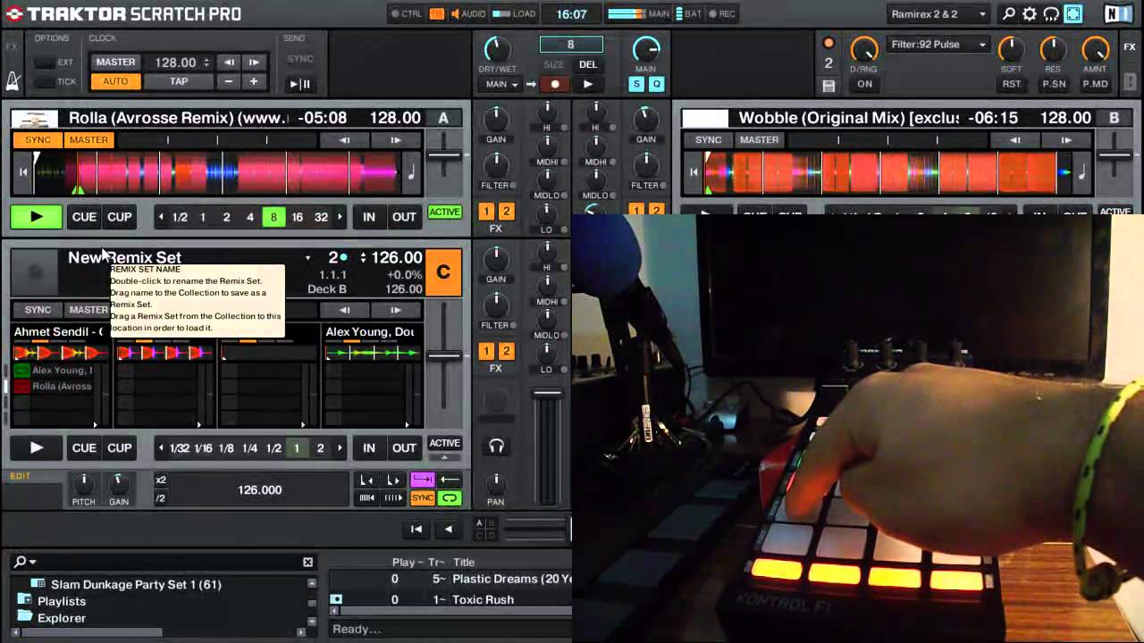Open loop recorder MAIN source dropdown
This screenshot has height=643, width=1144.
tap(501, 84)
